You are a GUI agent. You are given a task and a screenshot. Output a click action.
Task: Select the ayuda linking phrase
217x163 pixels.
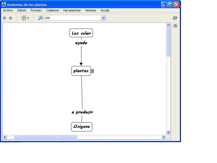coord(81,43)
